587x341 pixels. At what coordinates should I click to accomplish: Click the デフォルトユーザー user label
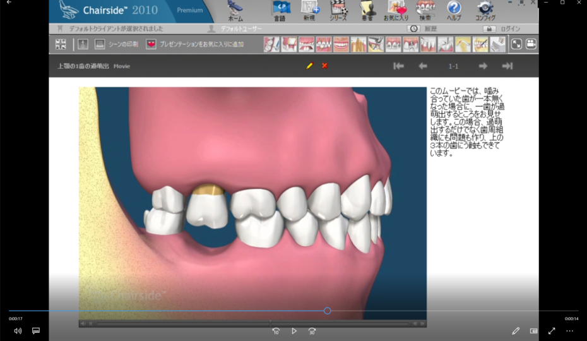241,29
